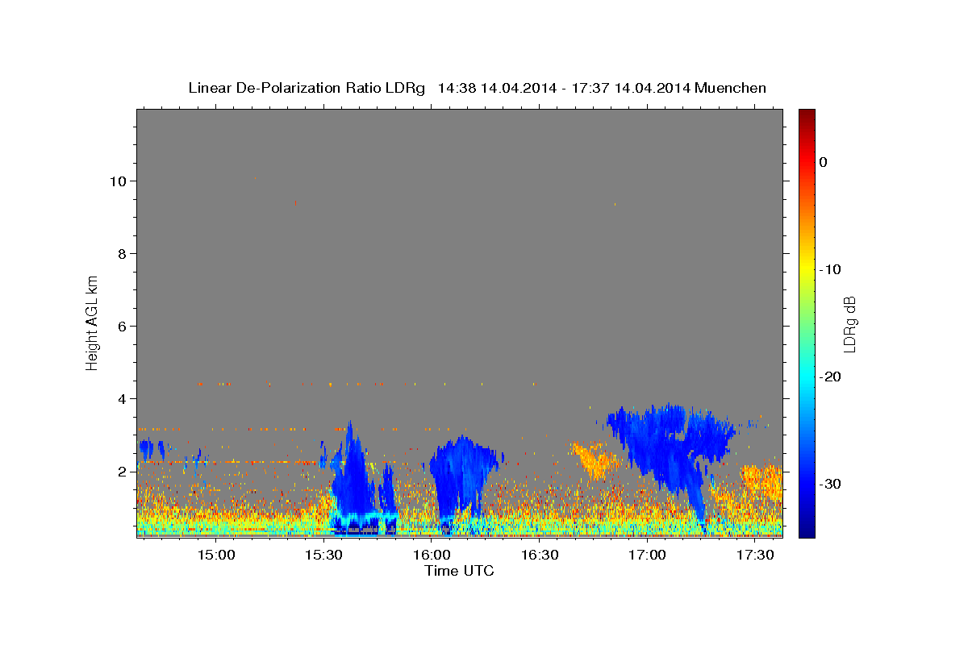This screenshot has width=968, height=645.
Task: Click the height tick label '2'
Action: tap(123, 471)
